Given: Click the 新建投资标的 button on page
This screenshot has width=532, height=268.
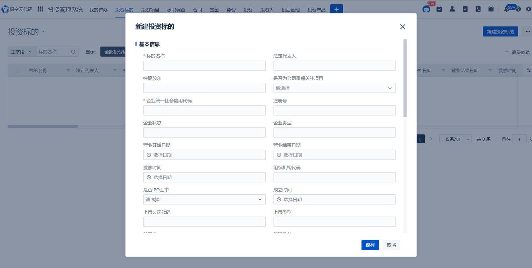Looking at the screenshot, I should (x=500, y=31).
